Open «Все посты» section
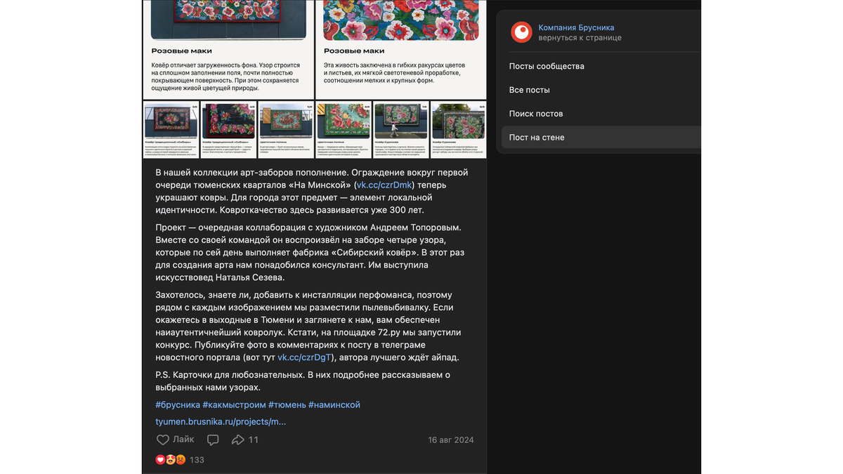Screen dimensions: 843x474 528,90
